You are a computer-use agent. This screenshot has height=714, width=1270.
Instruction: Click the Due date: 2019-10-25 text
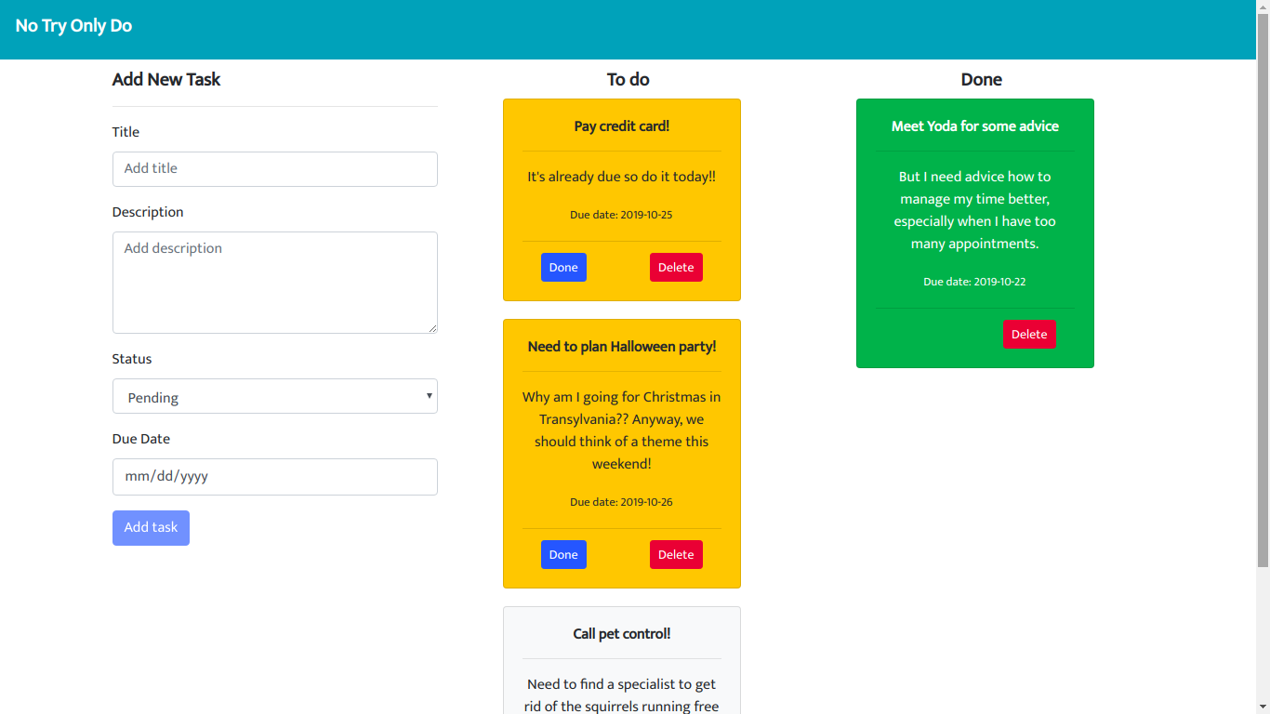tap(621, 215)
